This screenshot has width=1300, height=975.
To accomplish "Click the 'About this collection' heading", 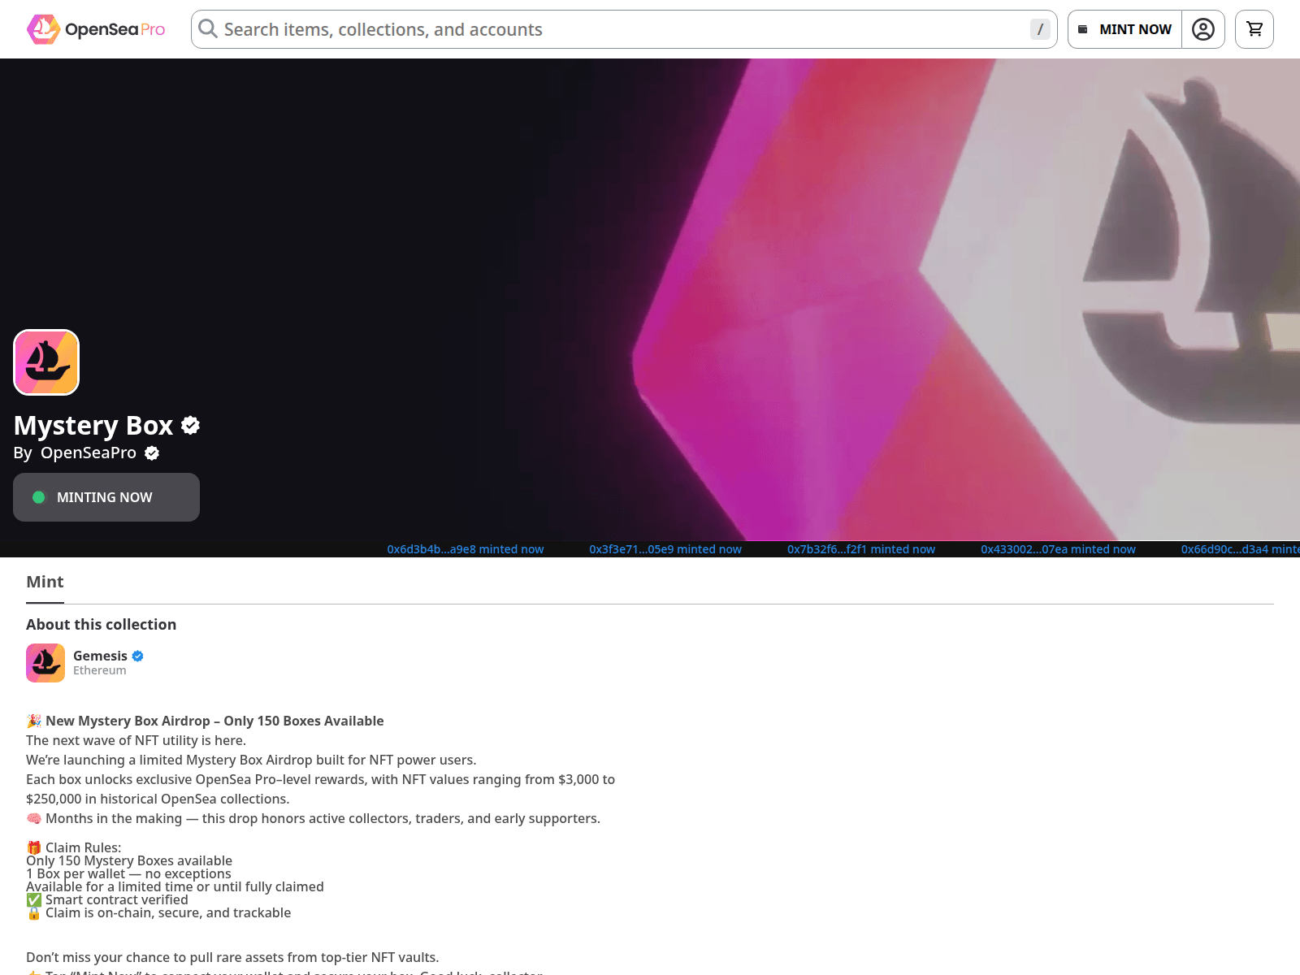I will click(102, 625).
